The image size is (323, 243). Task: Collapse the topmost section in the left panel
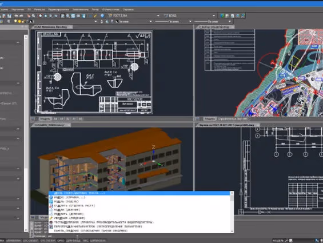pos(18,43)
